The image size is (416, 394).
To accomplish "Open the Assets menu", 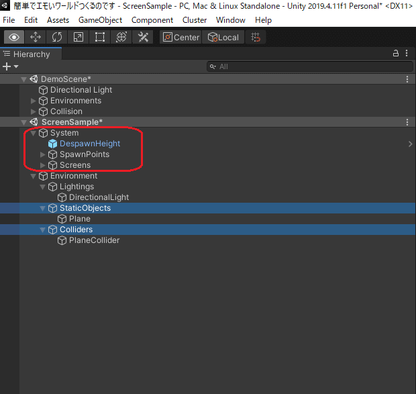I will point(58,20).
